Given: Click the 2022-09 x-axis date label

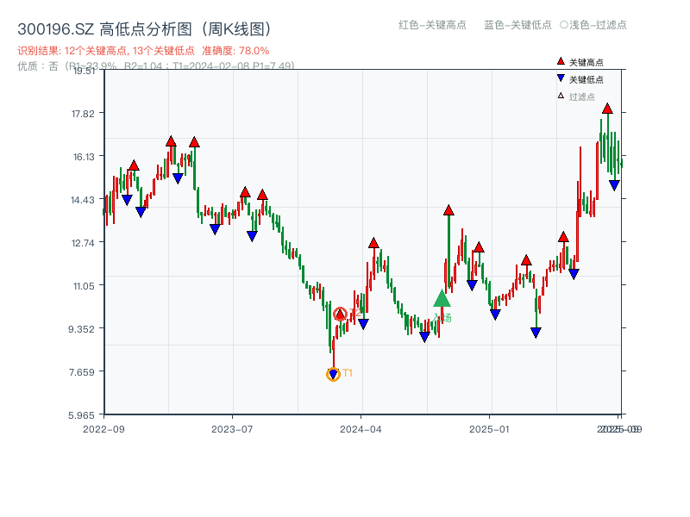Looking at the screenshot, I should (103, 429).
